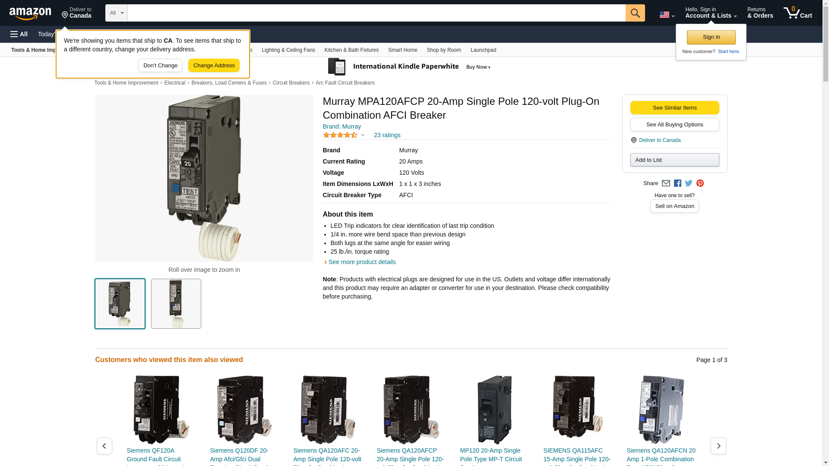The height and width of the screenshot is (466, 829).
Task: Open the All hamburger menu
Action: pos(19,34)
